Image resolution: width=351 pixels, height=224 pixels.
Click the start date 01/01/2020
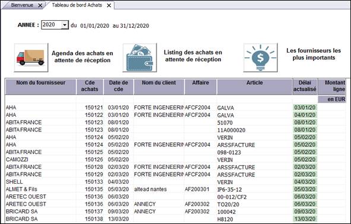pos(94,26)
